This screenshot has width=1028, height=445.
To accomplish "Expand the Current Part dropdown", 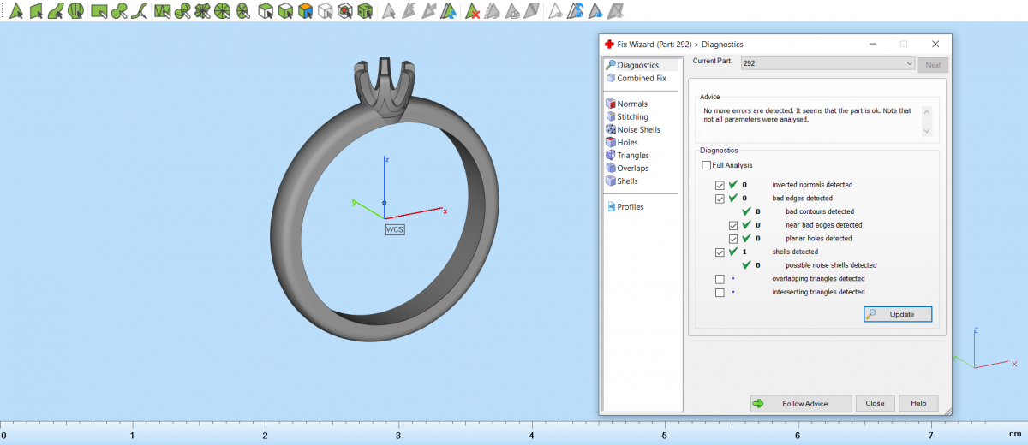I will tap(909, 64).
